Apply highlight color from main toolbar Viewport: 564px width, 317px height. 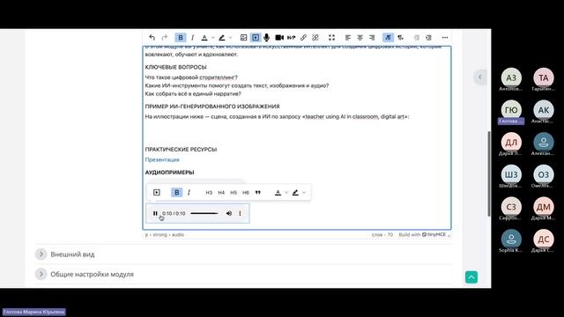click(221, 37)
